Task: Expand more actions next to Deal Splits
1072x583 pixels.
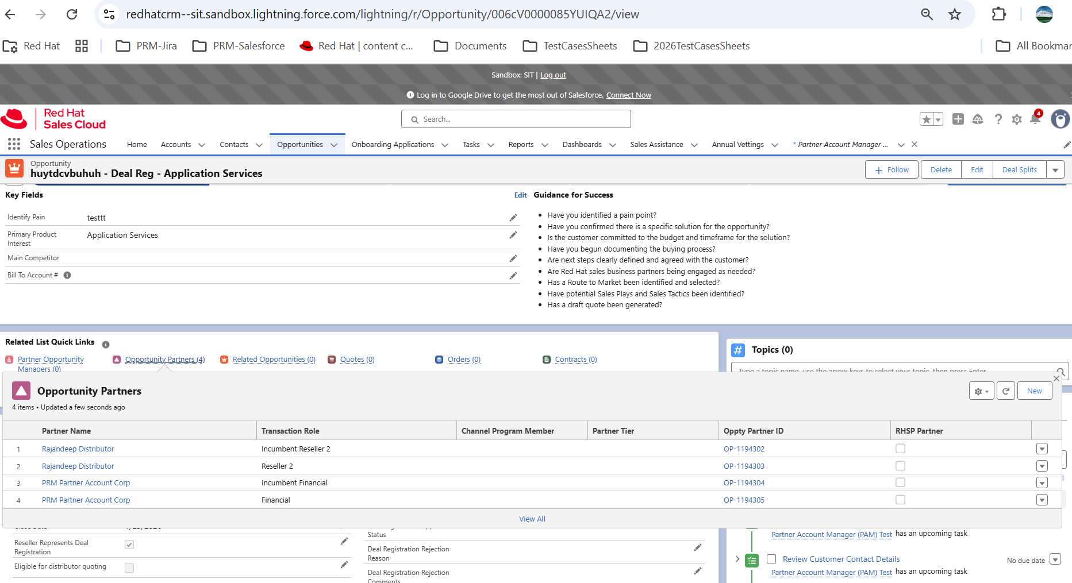Action: tap(1055, 170)
